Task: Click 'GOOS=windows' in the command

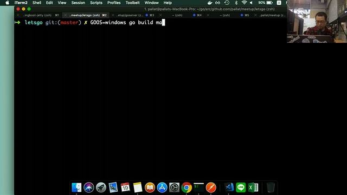Action: tap(108, 22)
